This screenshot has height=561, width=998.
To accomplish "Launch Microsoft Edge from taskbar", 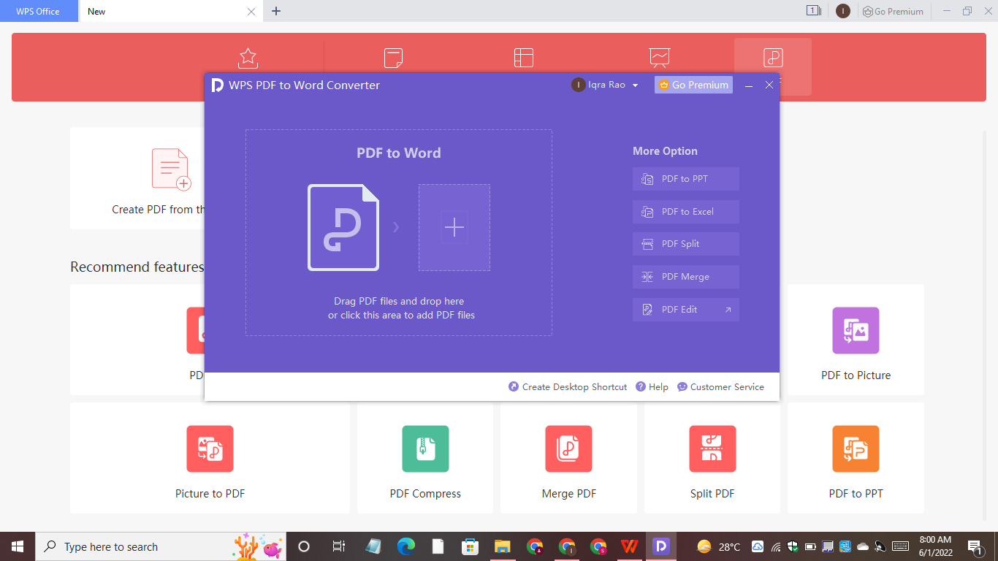I will (406, 546).
